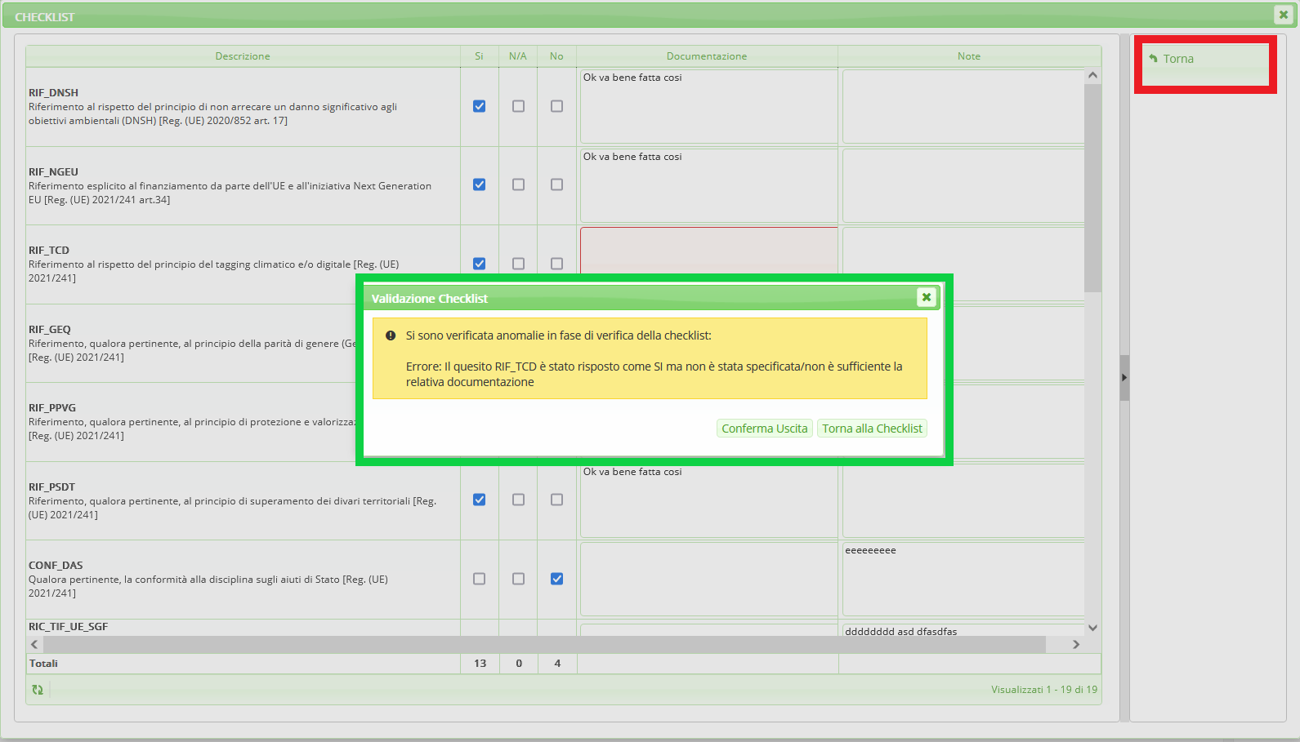The image size is (1300, 742).
Task: Uncheck Si checkbox for RIF_DNSH
Action: pos(480,106)
